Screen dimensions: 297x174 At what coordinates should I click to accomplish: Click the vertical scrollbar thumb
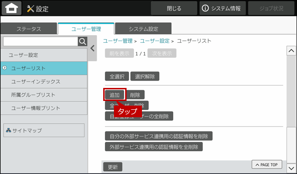pos(291,145)
